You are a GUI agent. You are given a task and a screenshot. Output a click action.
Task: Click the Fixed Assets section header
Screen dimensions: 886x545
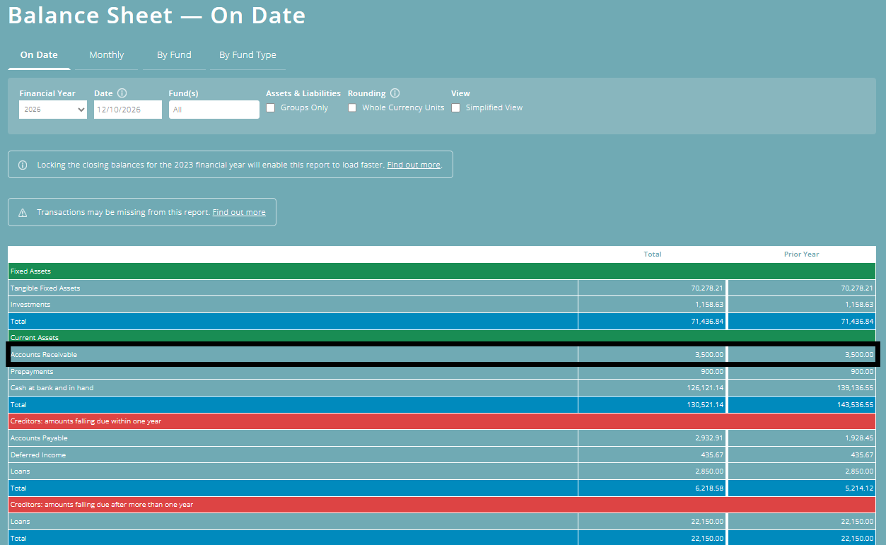tap(442, 271)
